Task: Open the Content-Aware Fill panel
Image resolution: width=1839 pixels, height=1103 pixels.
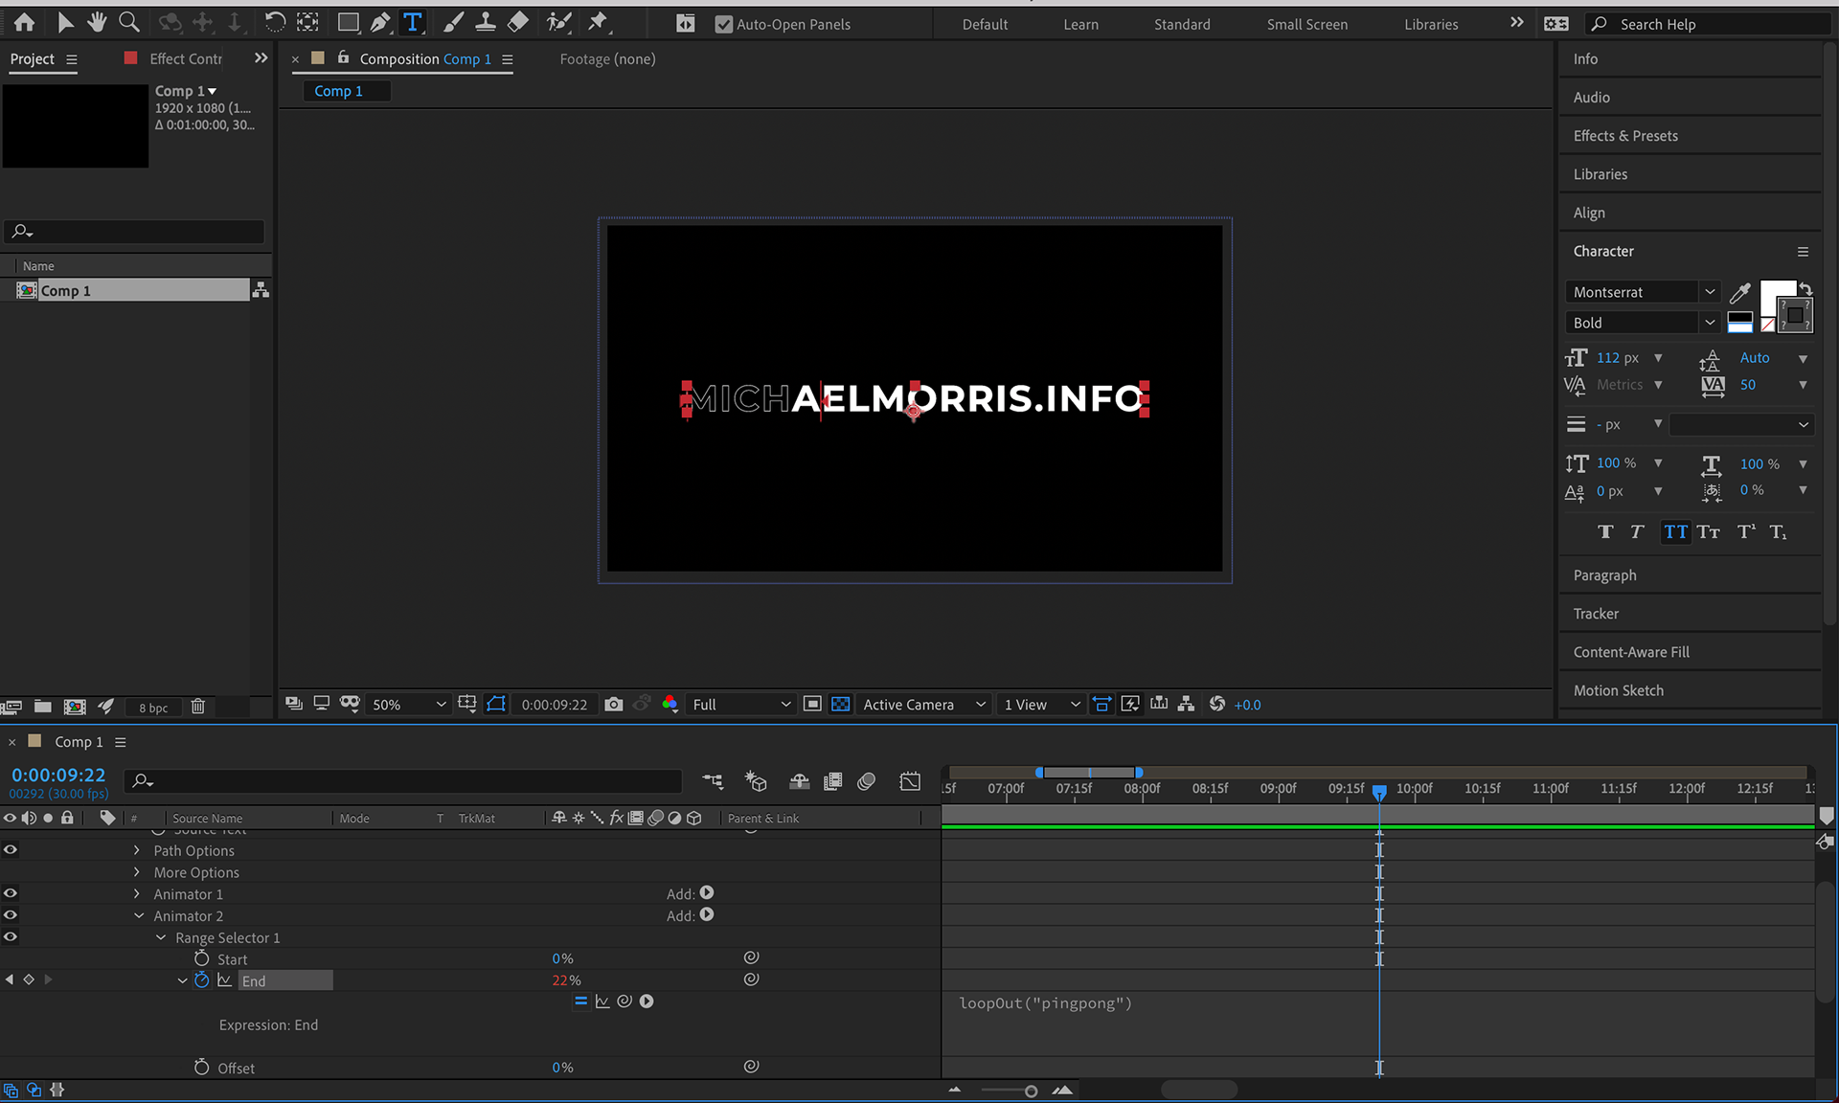Action: click(x=1631, y=652)
